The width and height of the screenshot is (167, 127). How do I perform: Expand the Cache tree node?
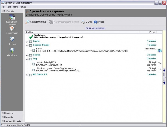pyautogui.click(x=27, y=42)
